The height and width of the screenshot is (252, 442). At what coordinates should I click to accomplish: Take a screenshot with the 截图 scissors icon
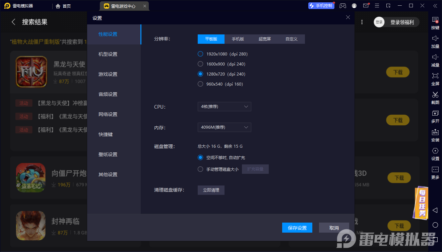coord(435,98)
